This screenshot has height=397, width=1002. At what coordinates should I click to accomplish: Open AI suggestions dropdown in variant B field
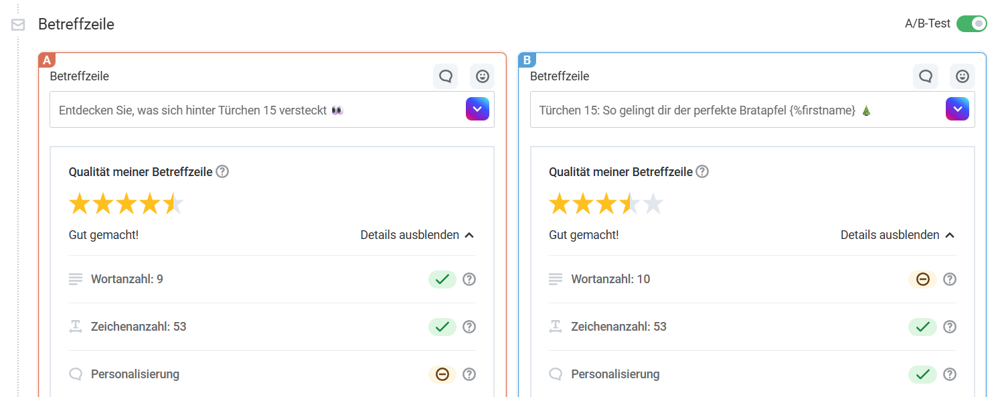(x=957, y=109)
